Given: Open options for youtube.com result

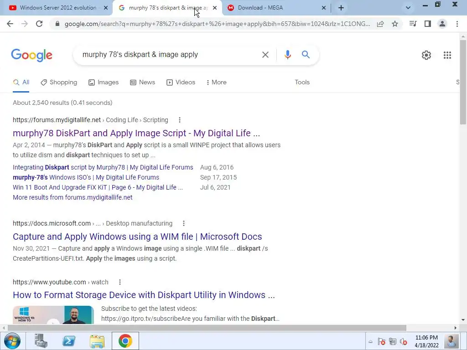Looking at the screenshot, I should (x=120, y=282).
